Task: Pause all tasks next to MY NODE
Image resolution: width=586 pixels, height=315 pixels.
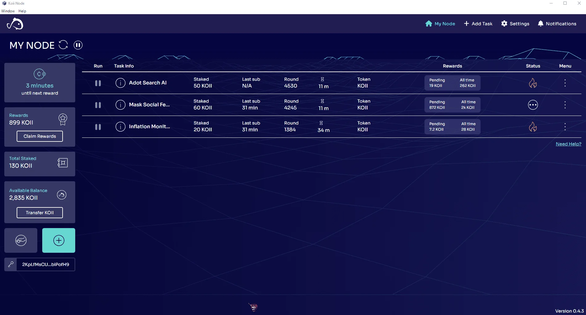Action: coord(78,45)
